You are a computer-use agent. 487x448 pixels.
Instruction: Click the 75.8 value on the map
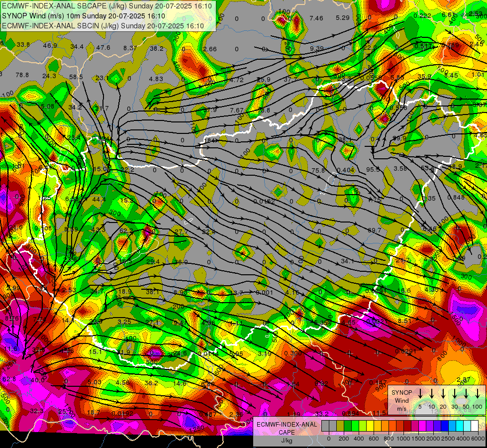click(x=318, y=170)
